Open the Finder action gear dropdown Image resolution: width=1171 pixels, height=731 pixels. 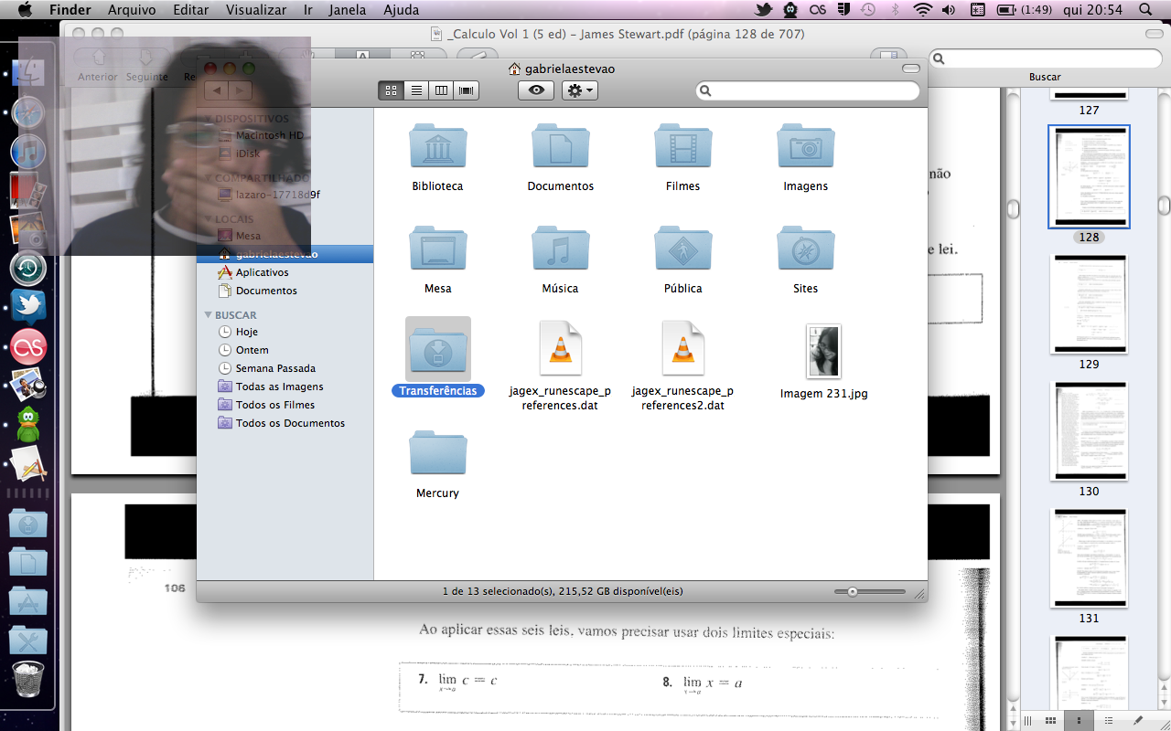(x=580, y=90)
